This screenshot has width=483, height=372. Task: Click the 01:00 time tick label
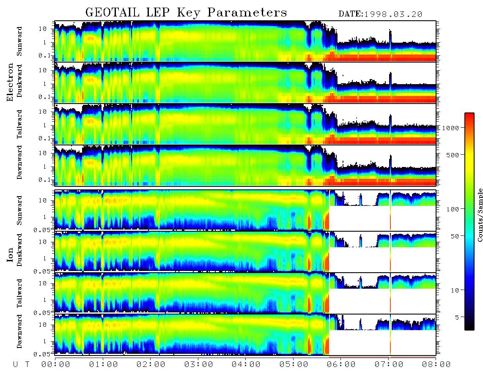(x=103, y=365)
